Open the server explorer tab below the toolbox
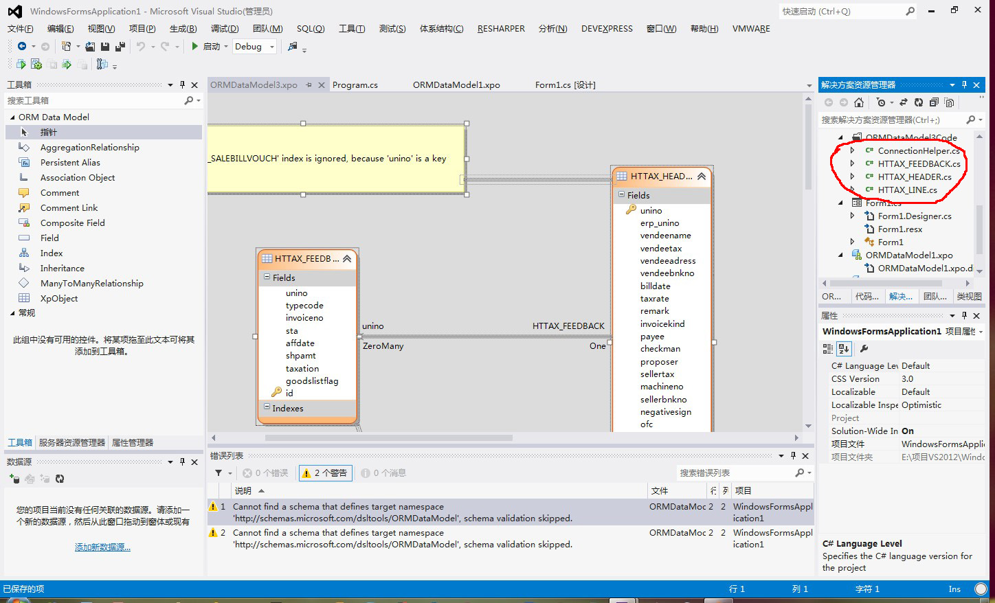 [x=72, y=443]
